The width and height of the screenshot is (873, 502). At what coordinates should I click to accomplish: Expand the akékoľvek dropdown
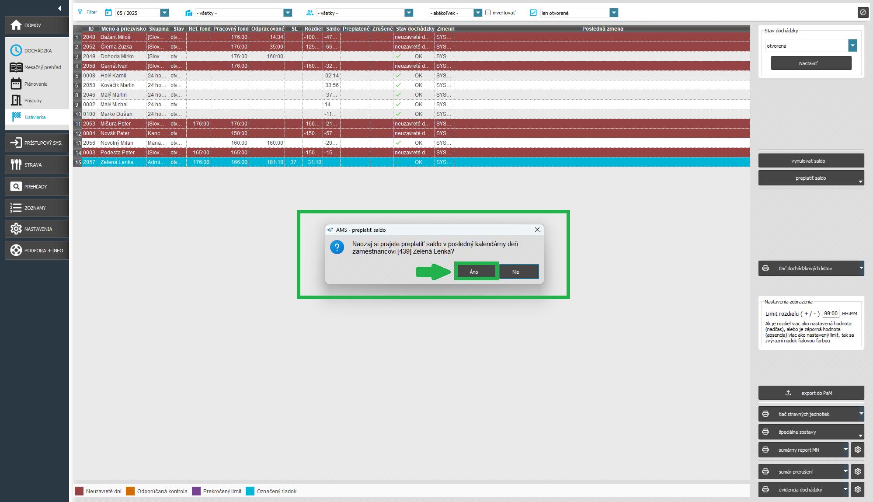(x=478, y=13)
